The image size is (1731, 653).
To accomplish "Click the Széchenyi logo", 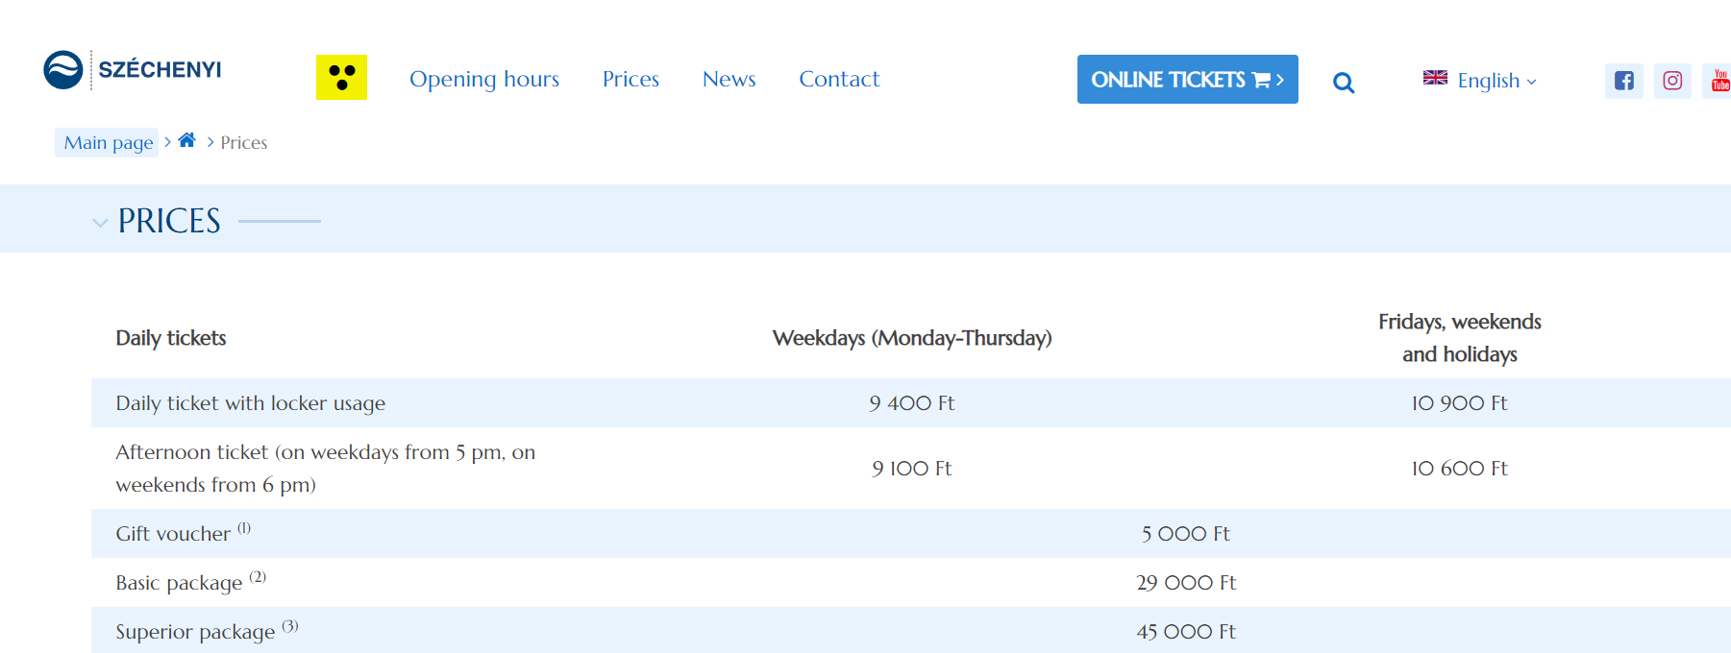I will coord(133,70).
